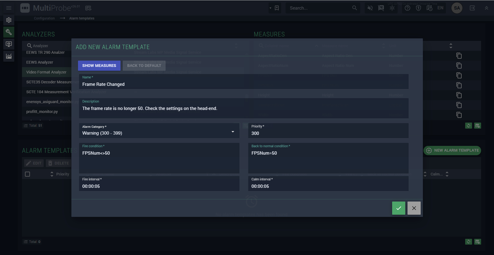Open the chart statistics sidebar icon
Viewport: 494px width, 255px height.
[9, 56]
